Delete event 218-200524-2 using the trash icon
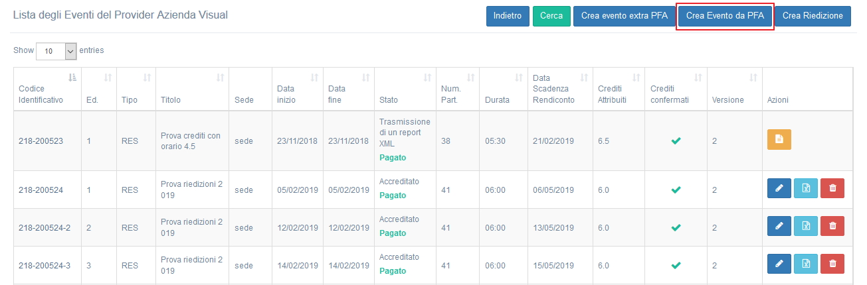Viewport: 867px width, 285px height. pyautogui.click(x=832, y=227)
